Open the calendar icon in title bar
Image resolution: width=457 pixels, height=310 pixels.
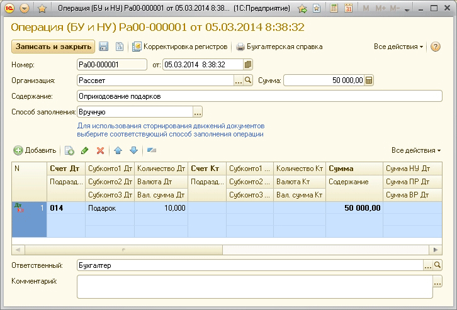point(348,8)
